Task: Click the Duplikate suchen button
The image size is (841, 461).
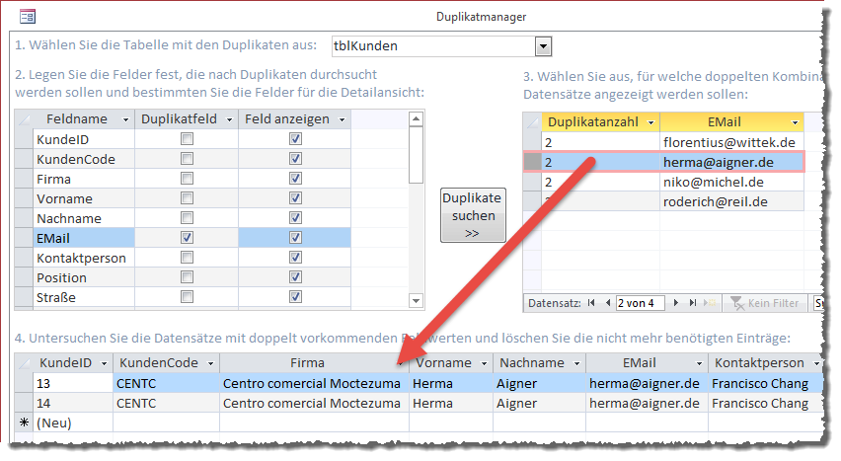Action: 473,215
